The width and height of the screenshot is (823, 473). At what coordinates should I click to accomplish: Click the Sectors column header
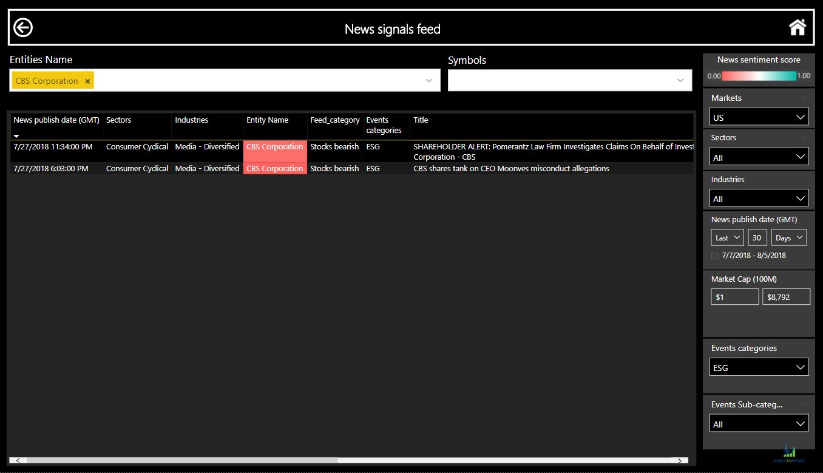pos(118,120)
